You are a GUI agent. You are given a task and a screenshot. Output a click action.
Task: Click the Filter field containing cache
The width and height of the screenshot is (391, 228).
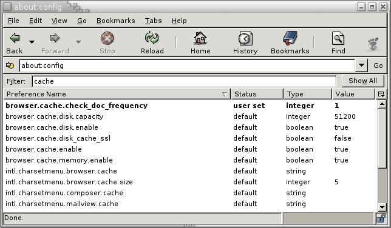point(184,81)
